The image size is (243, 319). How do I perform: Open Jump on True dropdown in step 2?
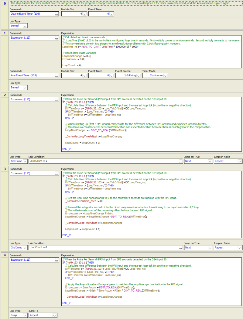210,161
